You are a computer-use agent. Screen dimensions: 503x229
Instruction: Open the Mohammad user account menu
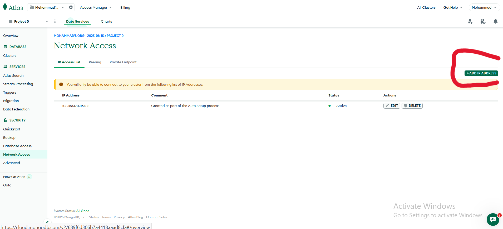(484, 7)
